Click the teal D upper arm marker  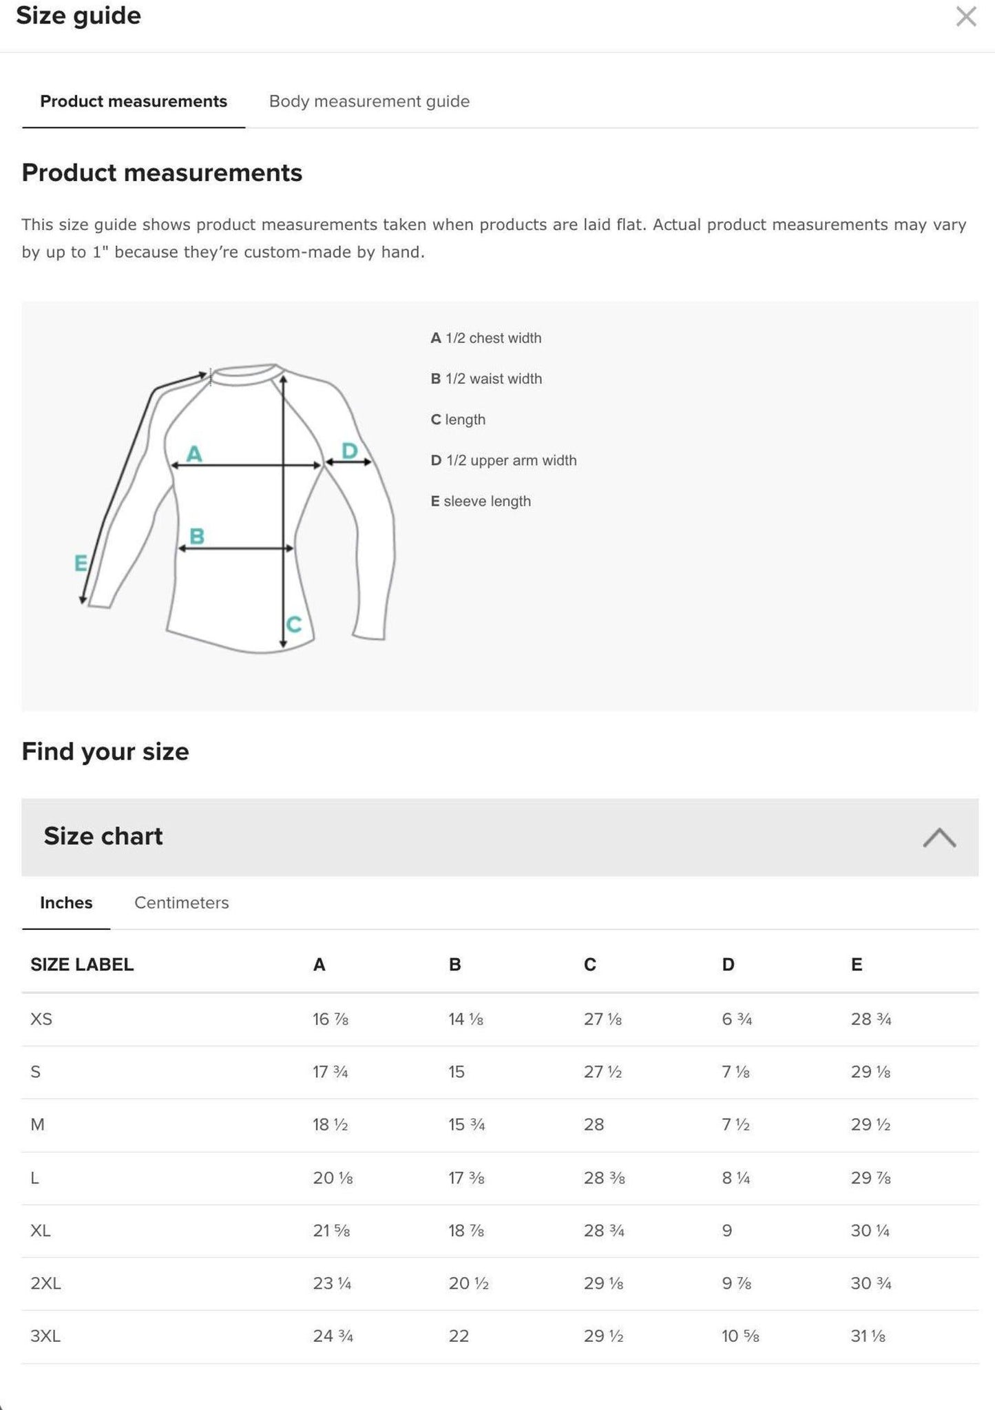coord(349,450)
